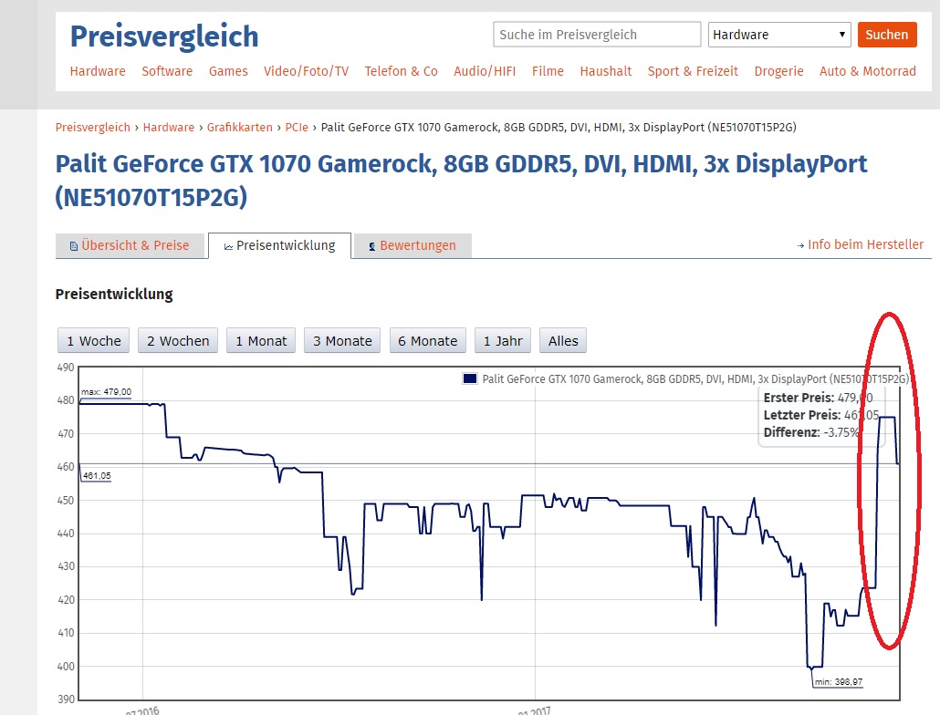Click the orange Suchen button
The image size is (940, 715).
[x=887, y=35]
